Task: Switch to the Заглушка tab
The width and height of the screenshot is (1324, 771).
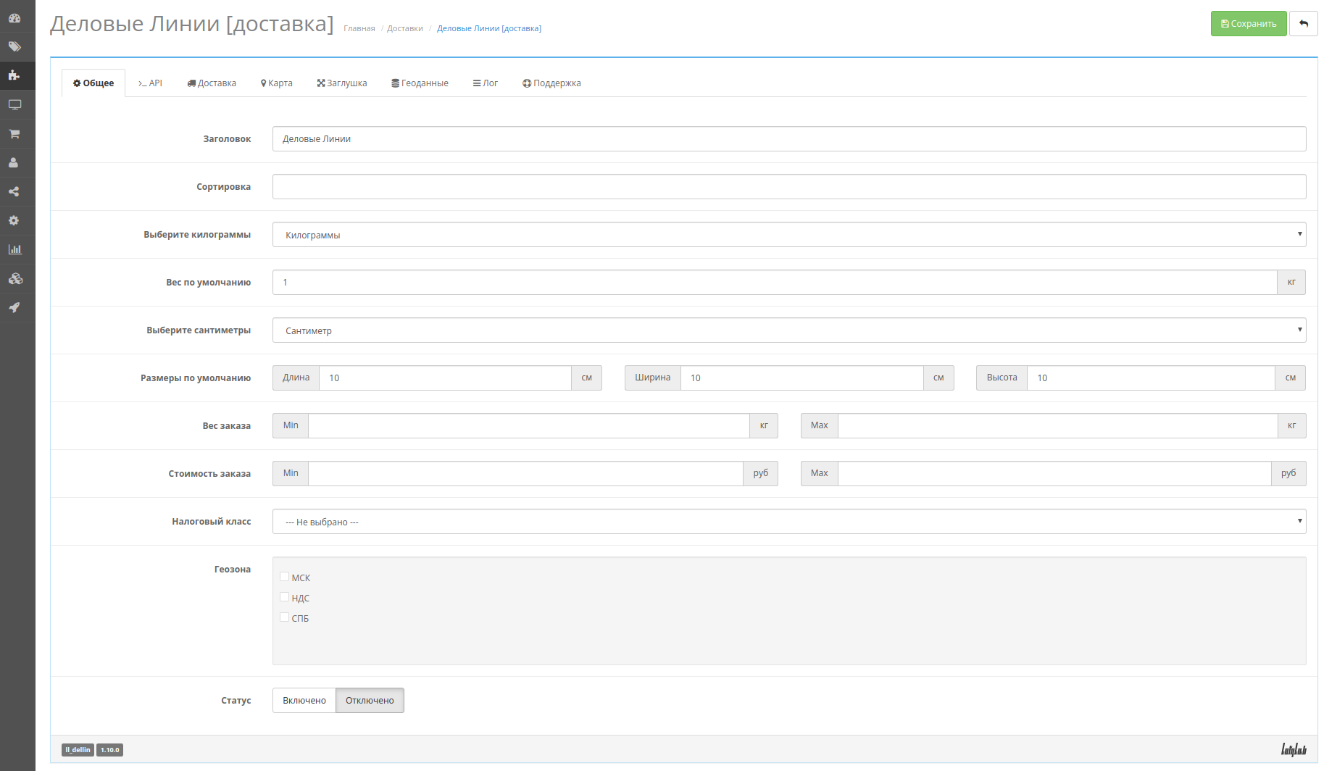Action: point(342,83)
